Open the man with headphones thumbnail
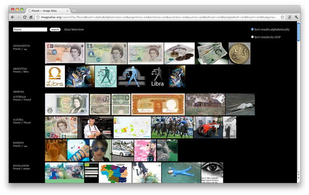The image size is (309, 195). click(x=96, y=127)
